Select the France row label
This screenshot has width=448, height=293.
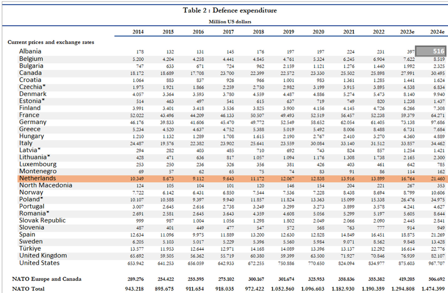29,115
